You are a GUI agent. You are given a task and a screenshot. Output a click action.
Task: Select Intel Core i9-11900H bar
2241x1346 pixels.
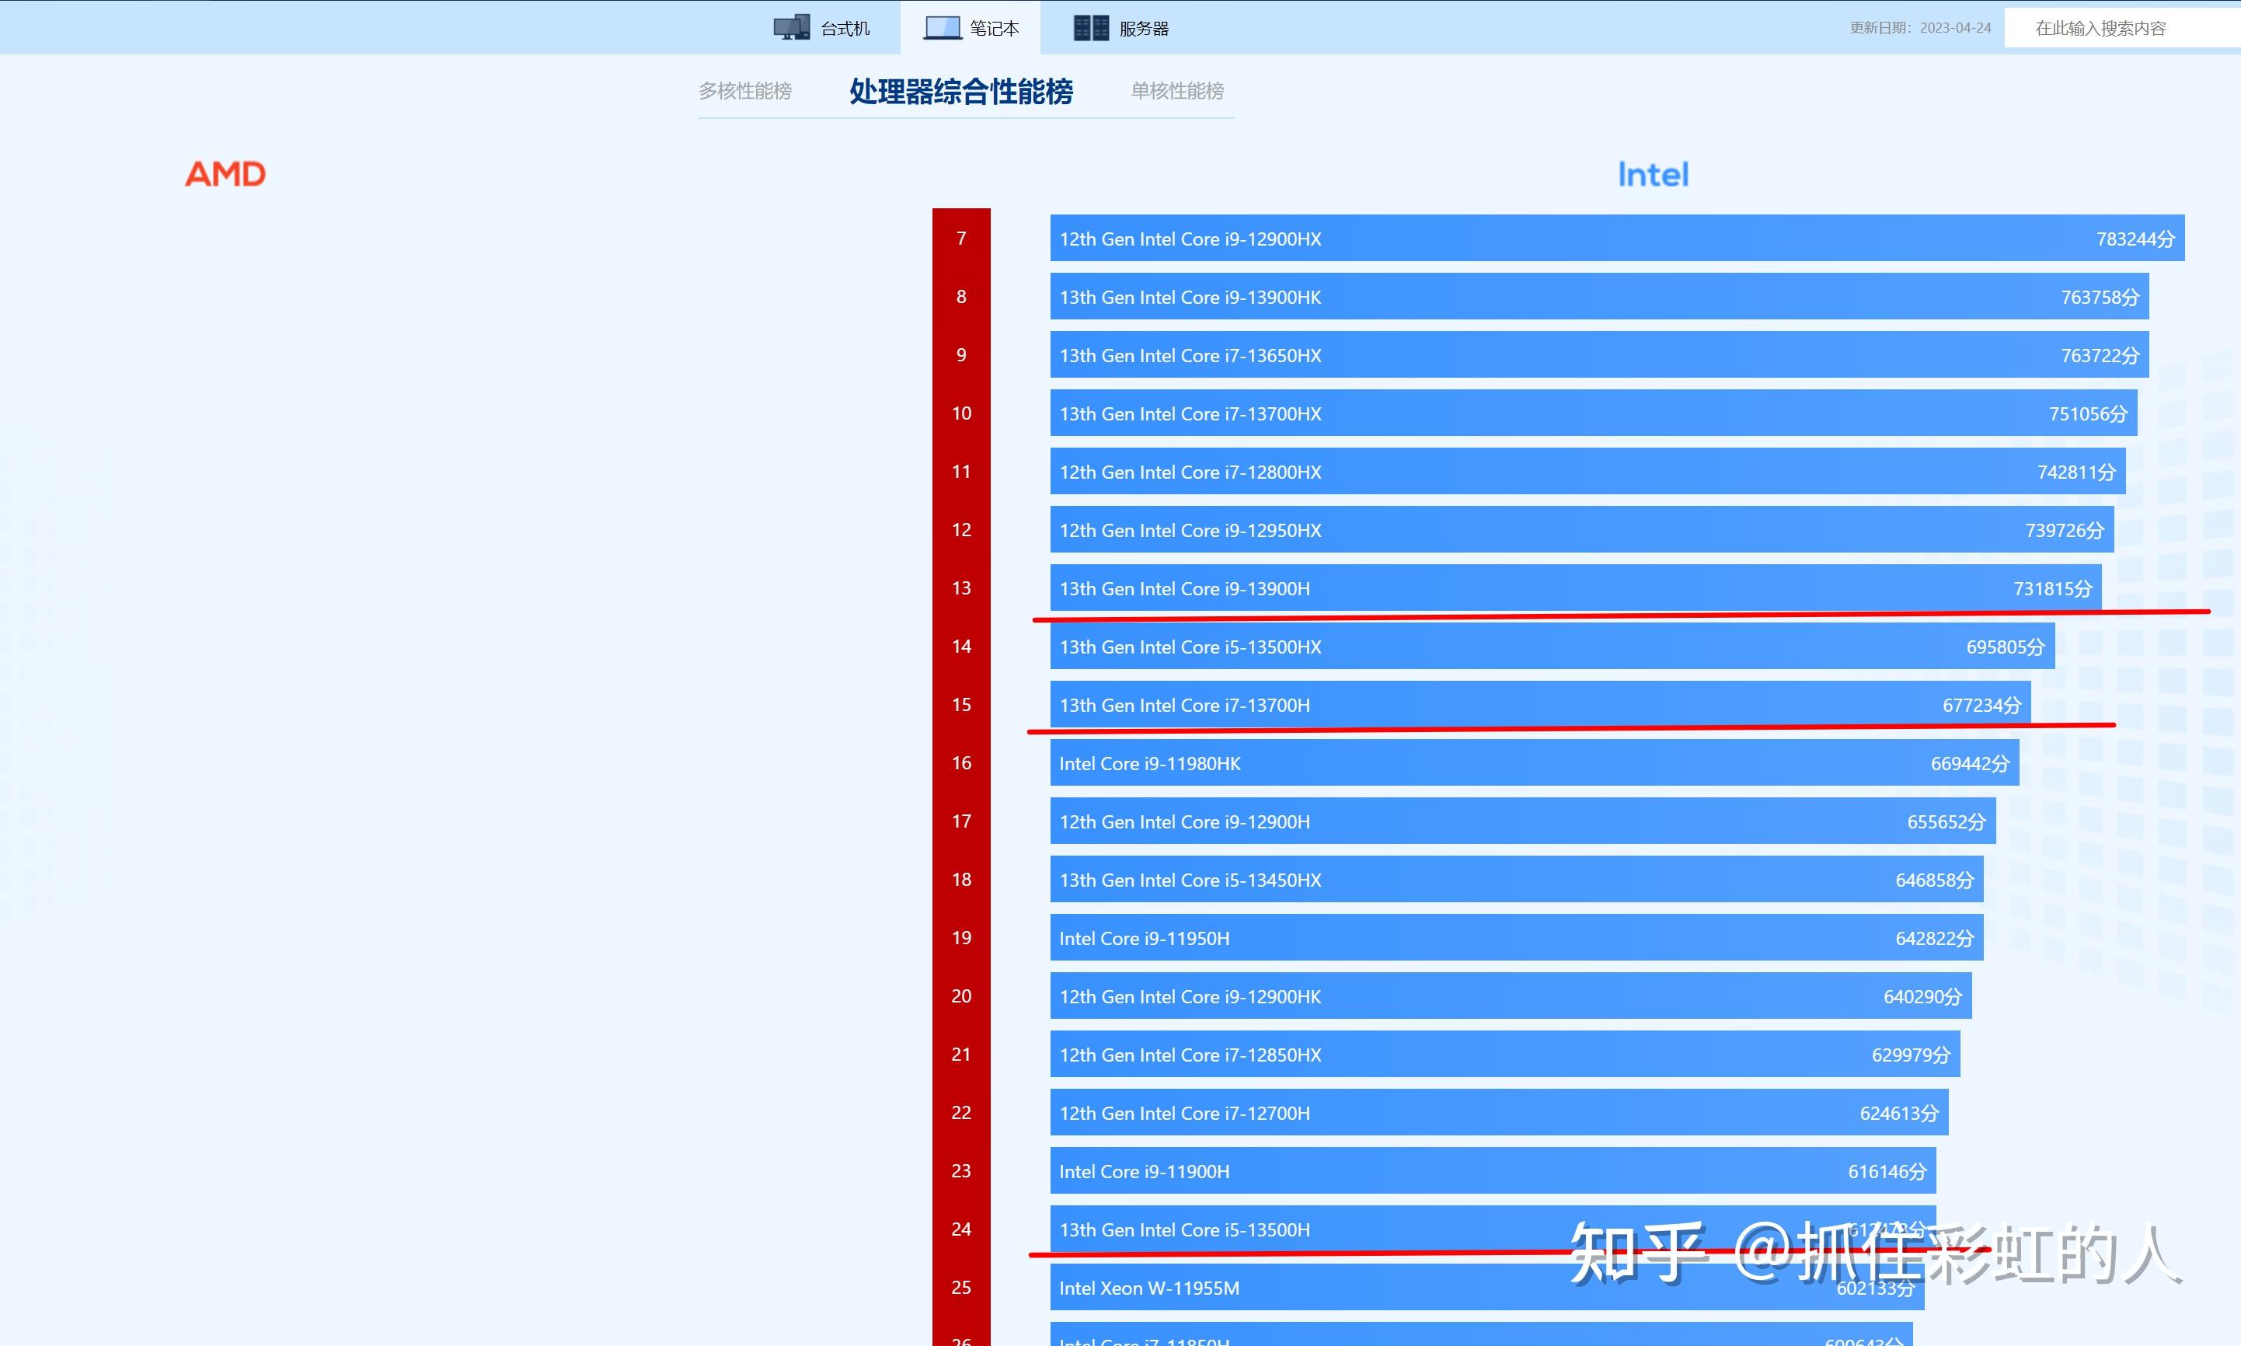point(1493,1171)
